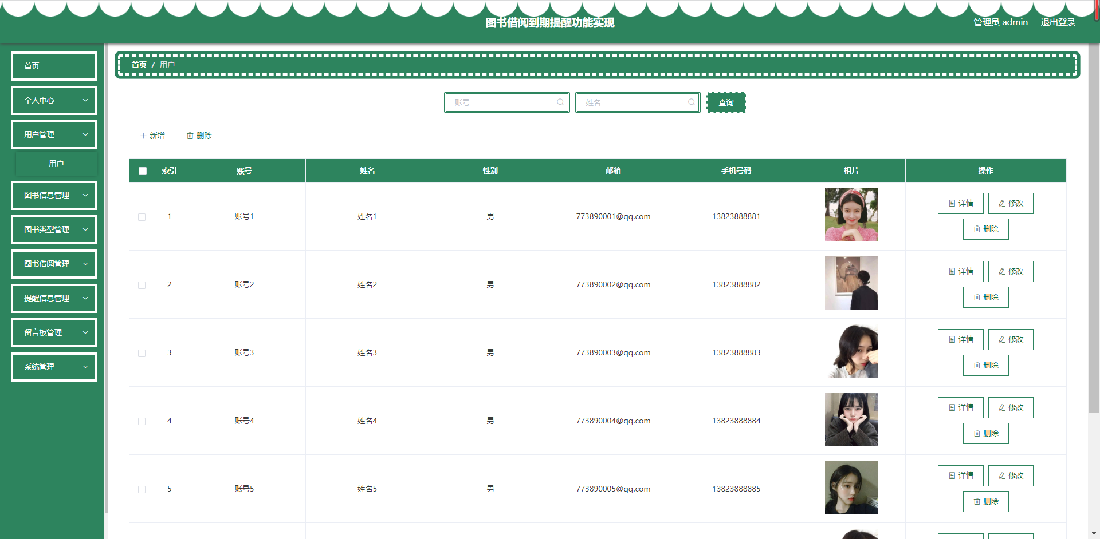Click phone number 13823888882

point(736,284)
